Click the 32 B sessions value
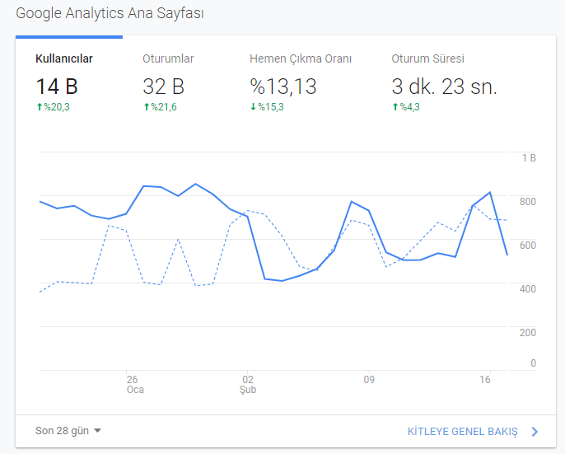The height and width of the screenshot is (454, 565). (163, 87)
